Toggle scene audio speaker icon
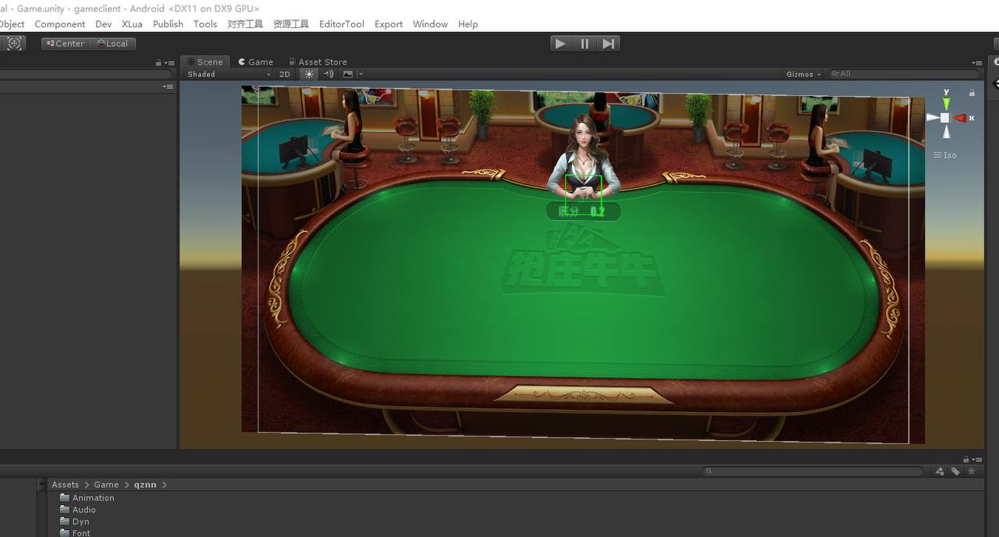The image size is (999, 537). click(329, 74)
